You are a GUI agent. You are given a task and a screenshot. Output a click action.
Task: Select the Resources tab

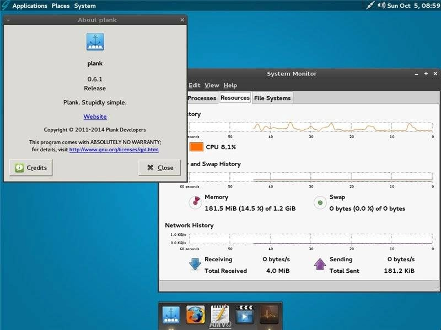coord(235,98)
